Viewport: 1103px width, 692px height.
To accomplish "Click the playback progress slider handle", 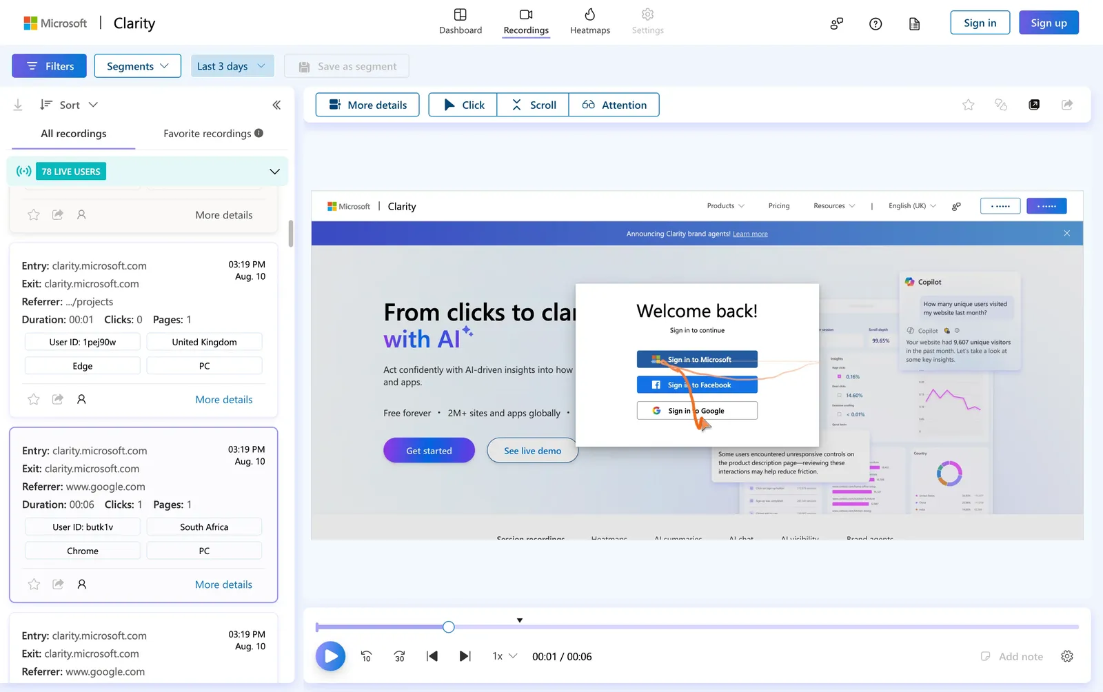I will click(449, 627).
